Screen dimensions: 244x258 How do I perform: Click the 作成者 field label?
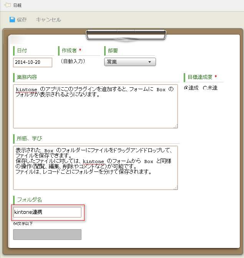point(69,50)
